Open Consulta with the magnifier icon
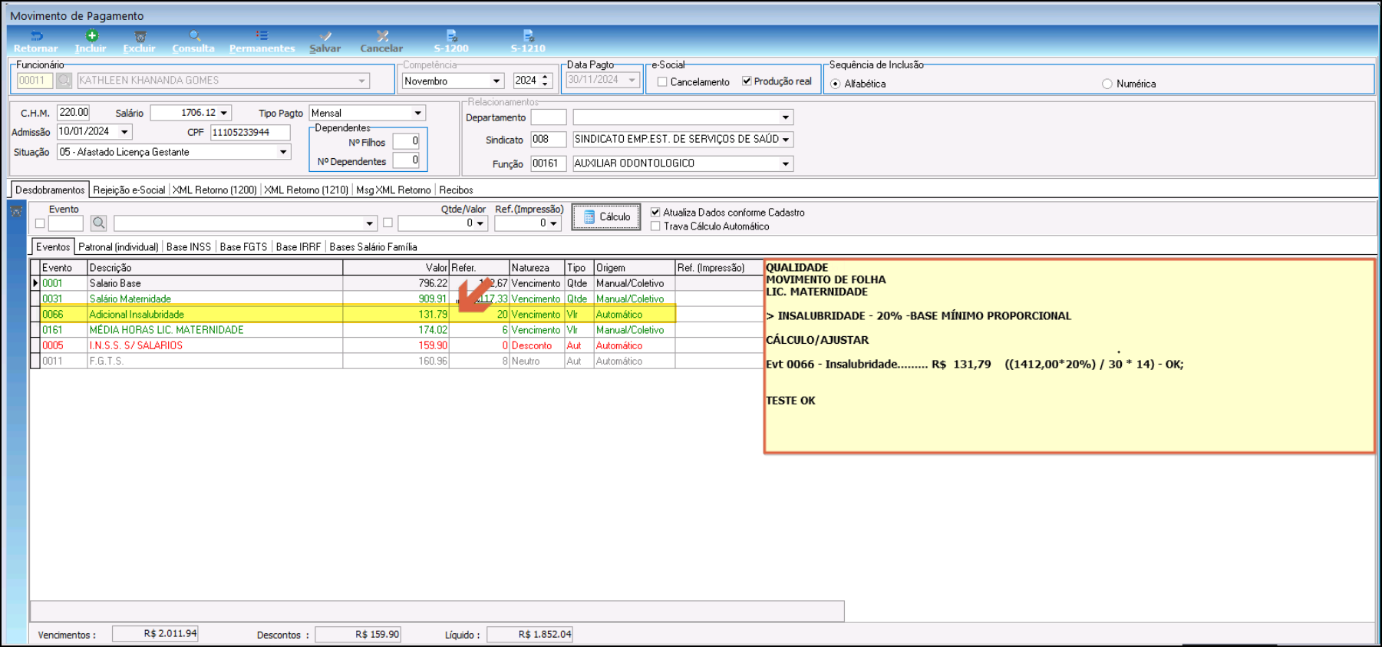The width and height of the screenshot is (1382, 647). coord(194,36)
